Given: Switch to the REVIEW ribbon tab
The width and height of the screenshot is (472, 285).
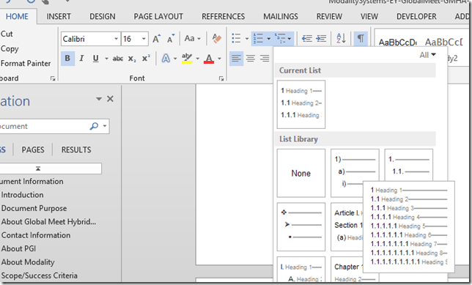Looking at the screenshot, I should point(329,16).
